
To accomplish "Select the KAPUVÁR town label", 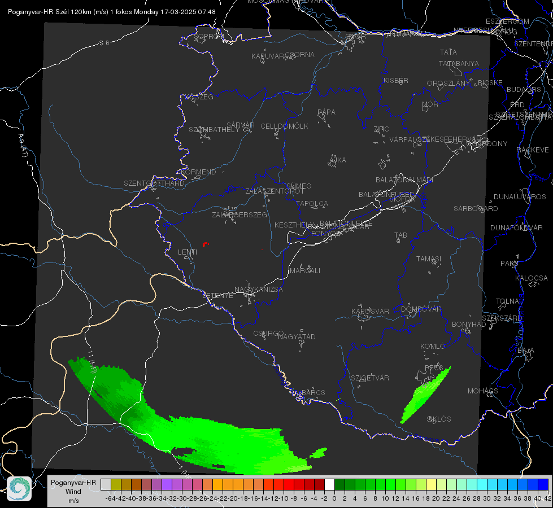I will [268, 56].
